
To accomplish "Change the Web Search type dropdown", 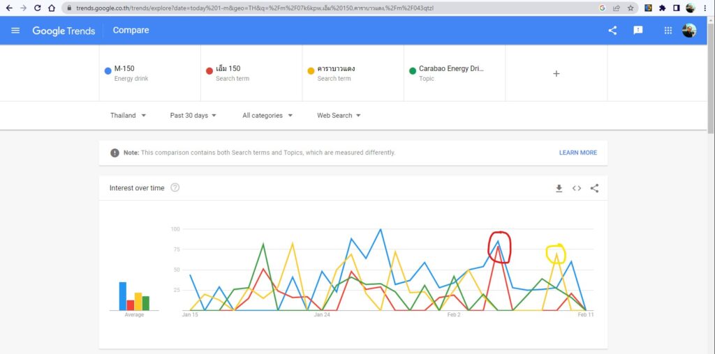I will pyautogui.click(x=339, y=116).
